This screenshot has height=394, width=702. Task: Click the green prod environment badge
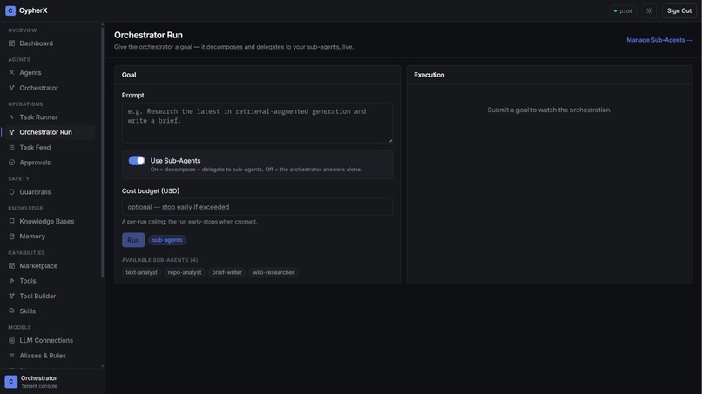click(623, 10)
